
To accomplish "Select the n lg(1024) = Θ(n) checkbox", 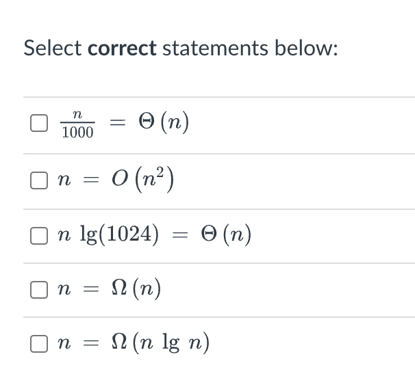I will click(38, 236).
